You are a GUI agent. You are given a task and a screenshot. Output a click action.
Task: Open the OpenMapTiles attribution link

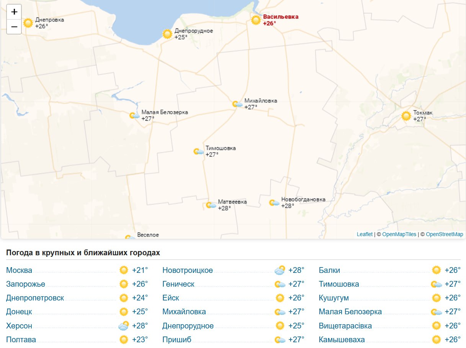399,234
